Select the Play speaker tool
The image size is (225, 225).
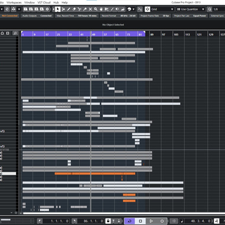pos(117,9)
